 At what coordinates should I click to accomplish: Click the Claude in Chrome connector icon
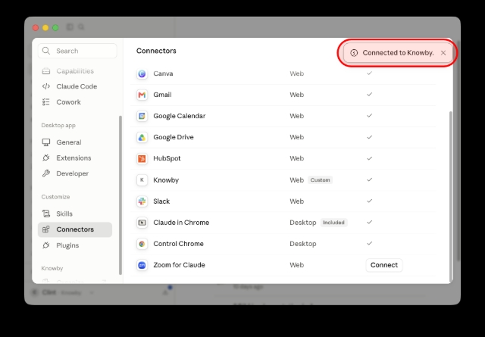142,223
